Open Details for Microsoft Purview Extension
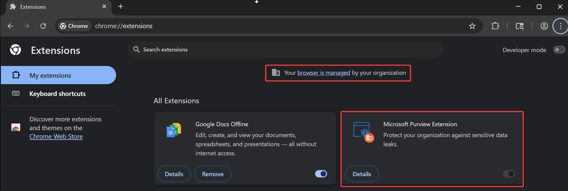 (362, 174)
